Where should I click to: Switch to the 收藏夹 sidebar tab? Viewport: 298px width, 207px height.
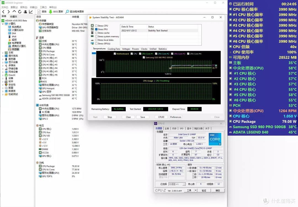pyautogui.click(x=14, y=17)
